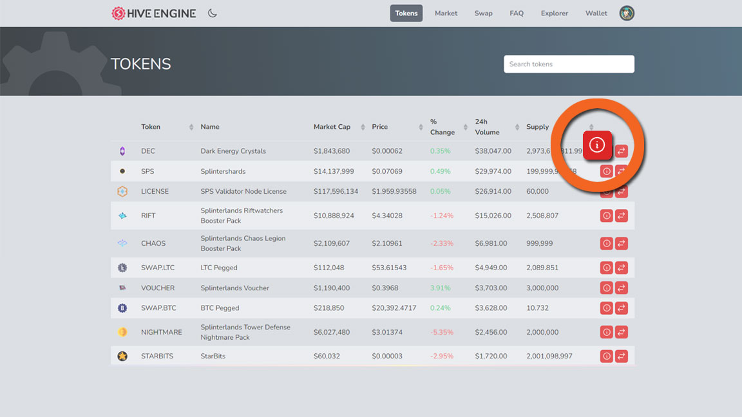The height and width of the screenshot is (417, 742).
Task: Click the SWAP.LTC coin icon
Action: pyautogui.click(x=122, y=268)
